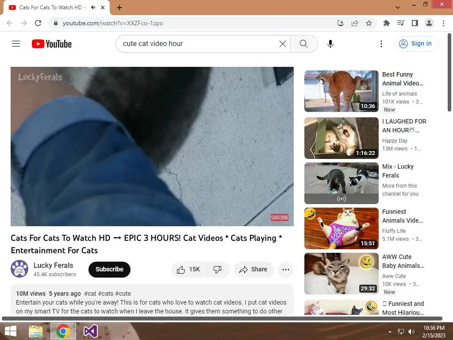Click the Share button

[253, 270]
